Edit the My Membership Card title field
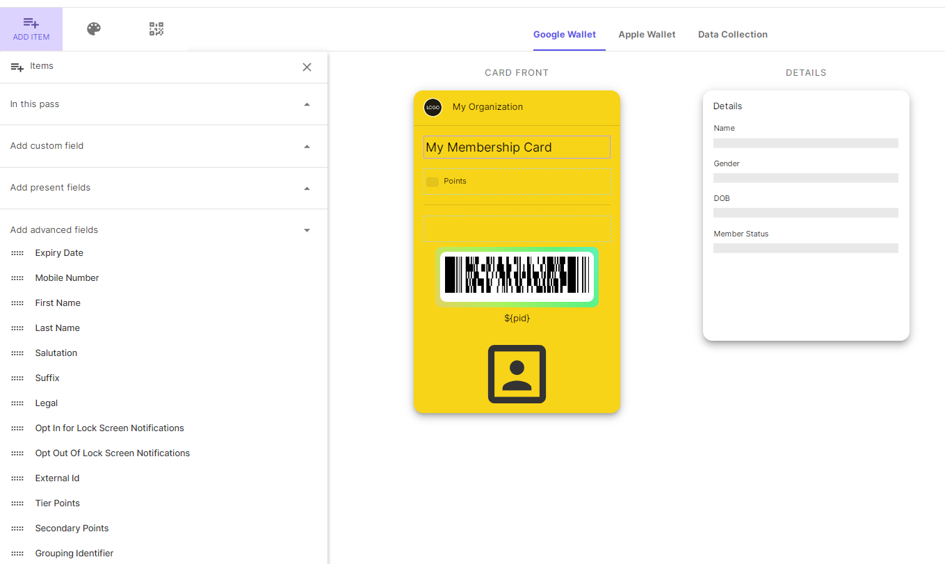 click(517, 147)
